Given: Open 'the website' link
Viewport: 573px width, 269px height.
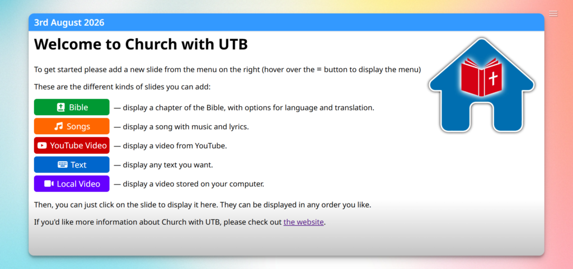Looking at the screenshot, I should (x=303, y=222).
